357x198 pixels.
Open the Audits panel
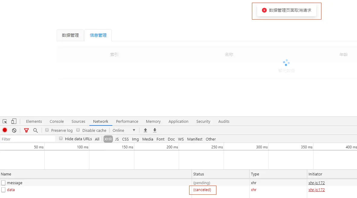point(224,122)
